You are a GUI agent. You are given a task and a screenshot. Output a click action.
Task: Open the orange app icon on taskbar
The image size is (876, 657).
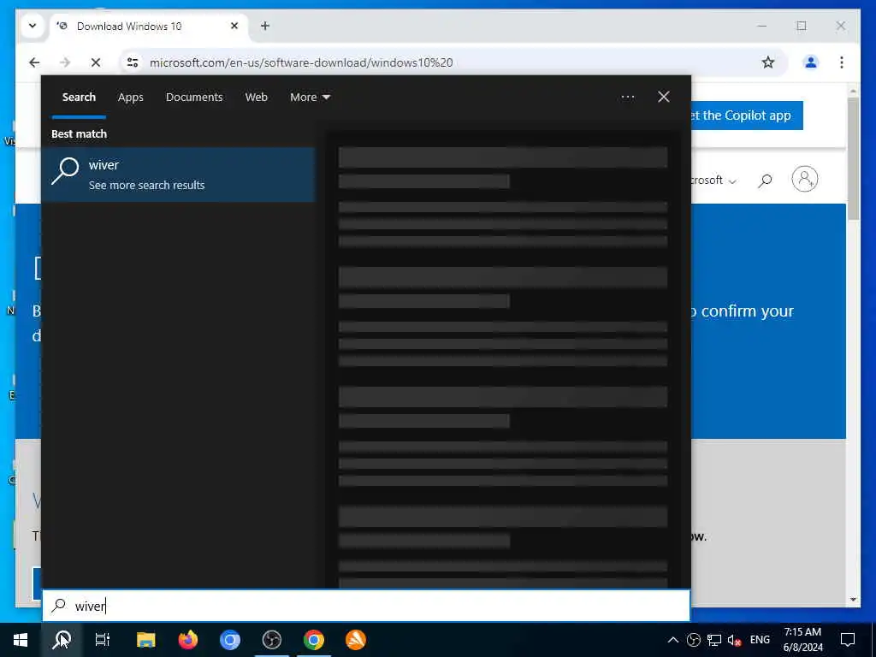355,640
